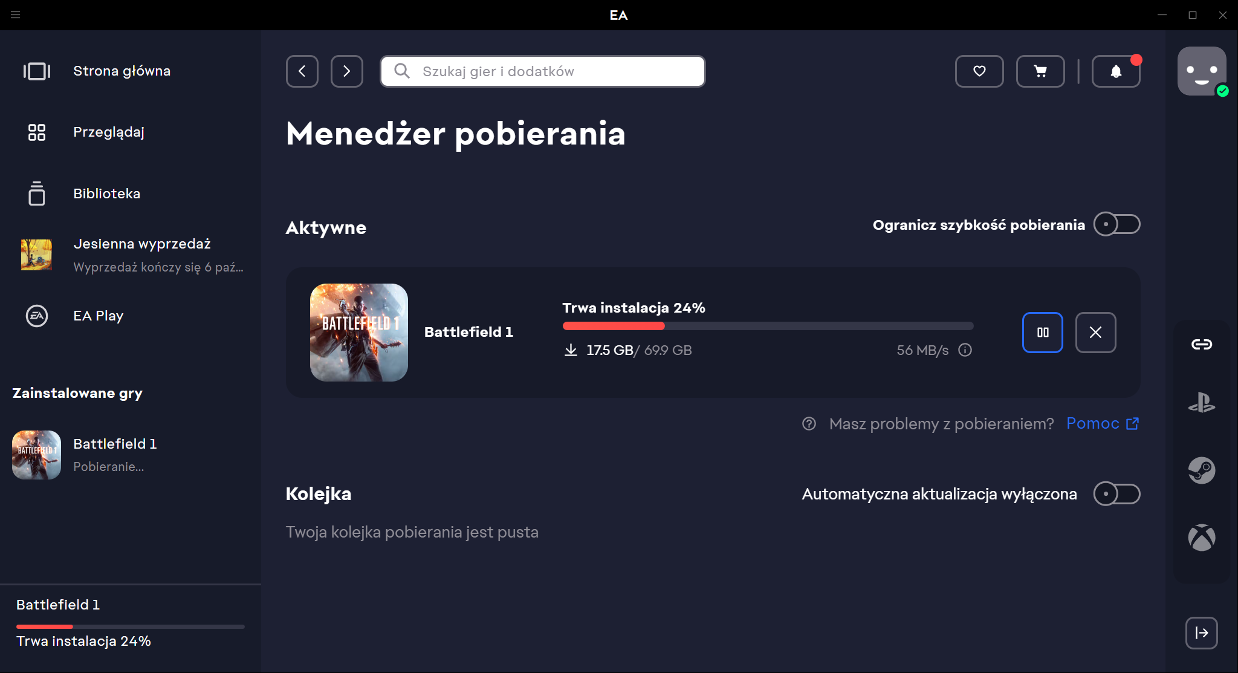This screenshot has width=1238, height=673.
Task: Click the Xbox account icon
Action: click(x=1201, y=538)
